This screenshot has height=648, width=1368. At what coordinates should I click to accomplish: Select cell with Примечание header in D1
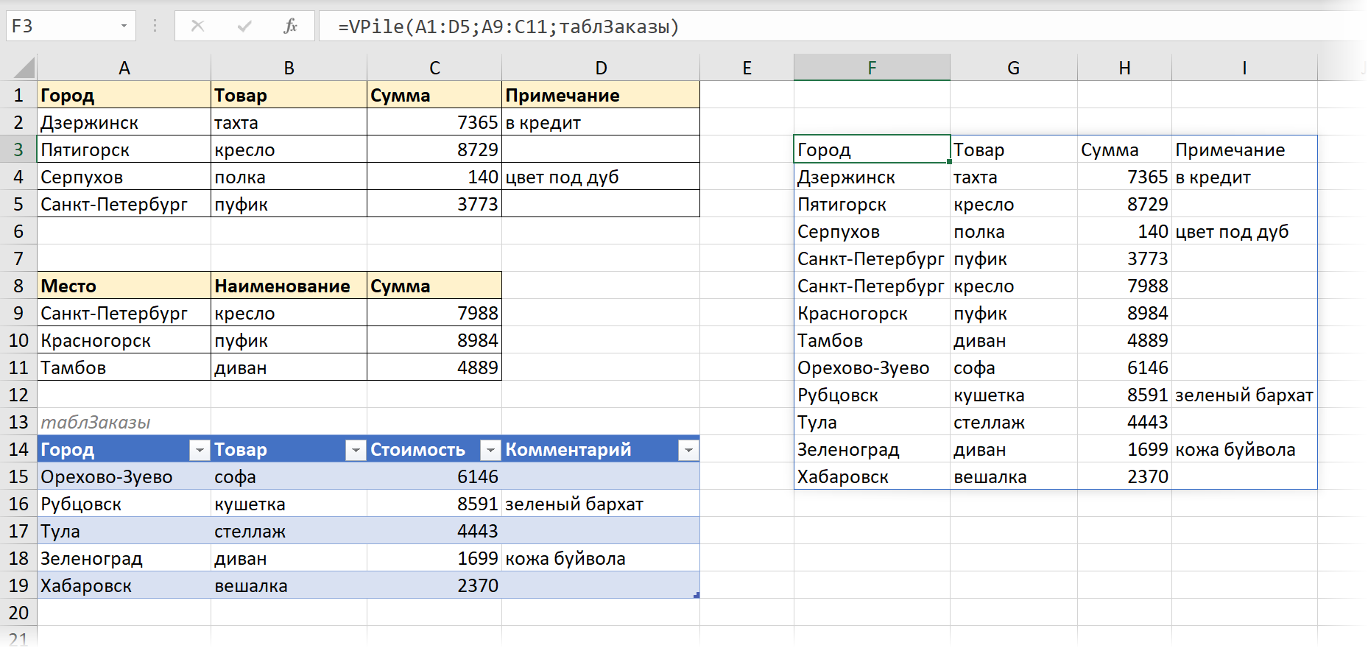tap(600, 96)
